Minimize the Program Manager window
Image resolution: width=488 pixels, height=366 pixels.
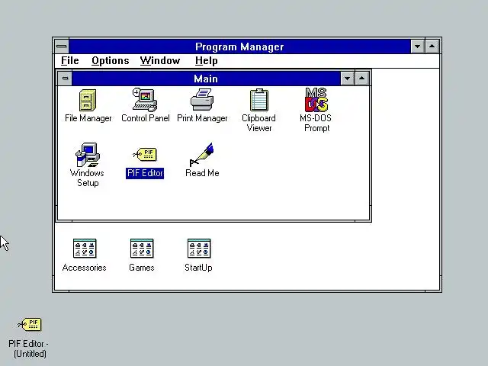click(417, 47)
